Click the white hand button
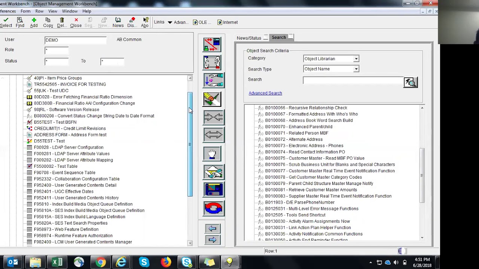The width and height of the screenshot is (479, 269). [212, 154]
